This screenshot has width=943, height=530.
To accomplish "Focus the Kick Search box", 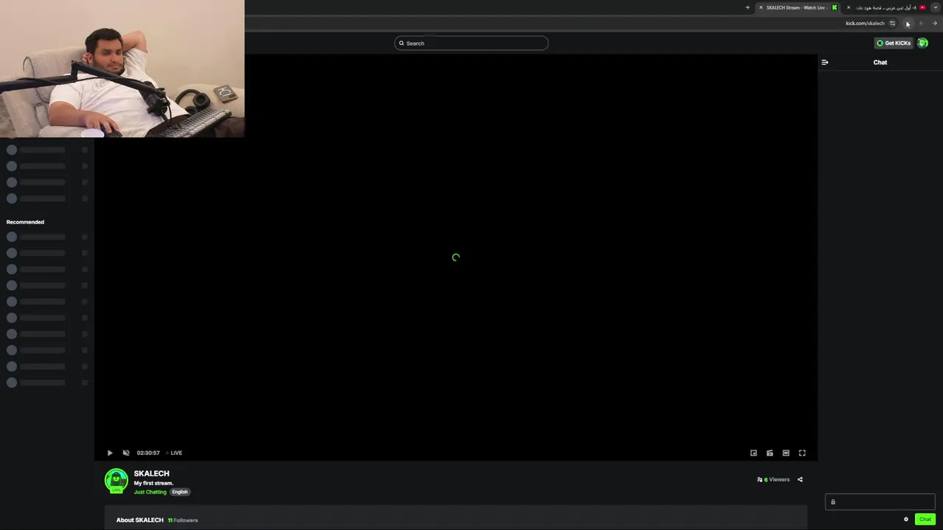I will (471, 43).
